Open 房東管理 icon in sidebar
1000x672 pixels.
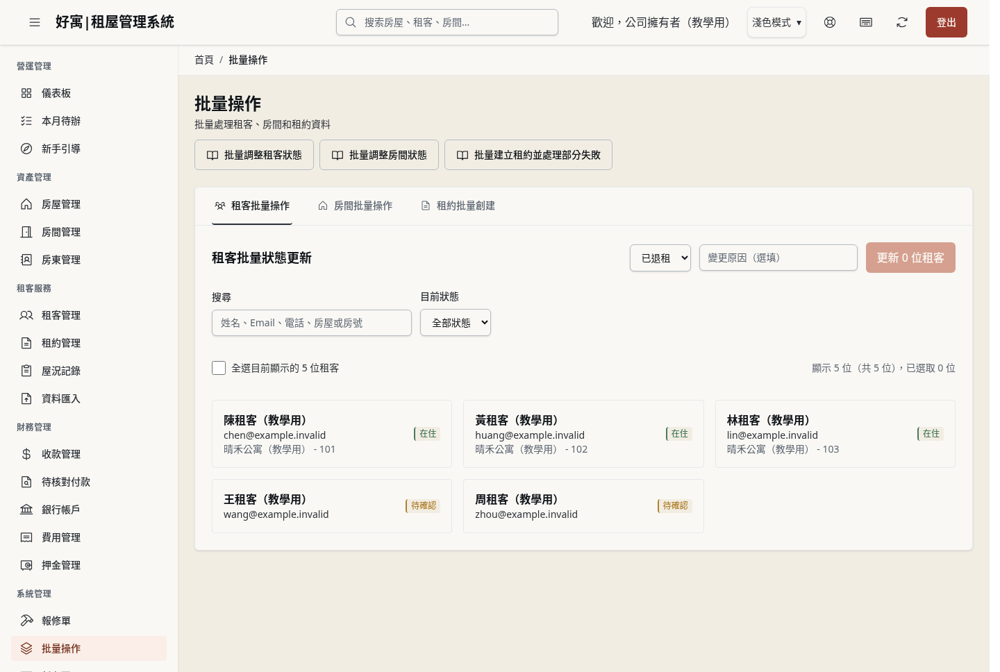26,260
